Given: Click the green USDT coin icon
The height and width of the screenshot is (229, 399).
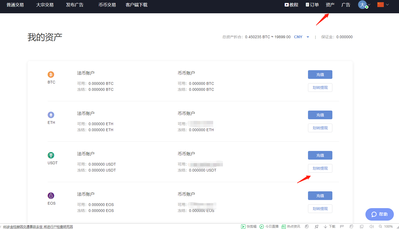Looking at the screenshot, I should (51, 155).
